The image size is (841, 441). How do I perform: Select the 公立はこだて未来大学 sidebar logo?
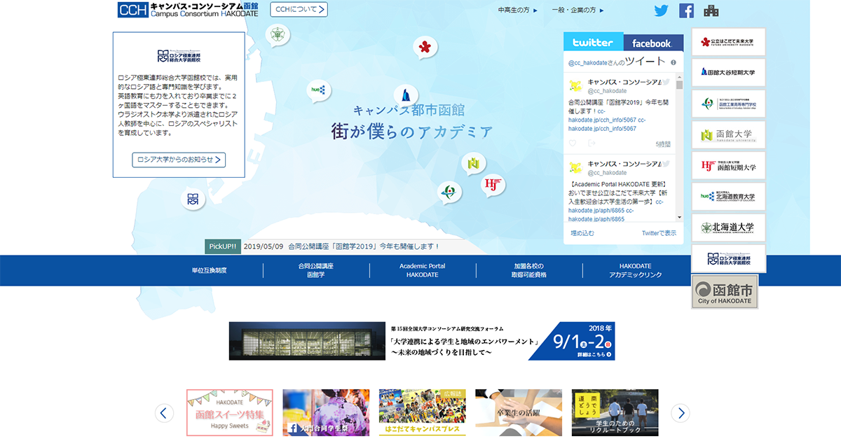point(727,41)
